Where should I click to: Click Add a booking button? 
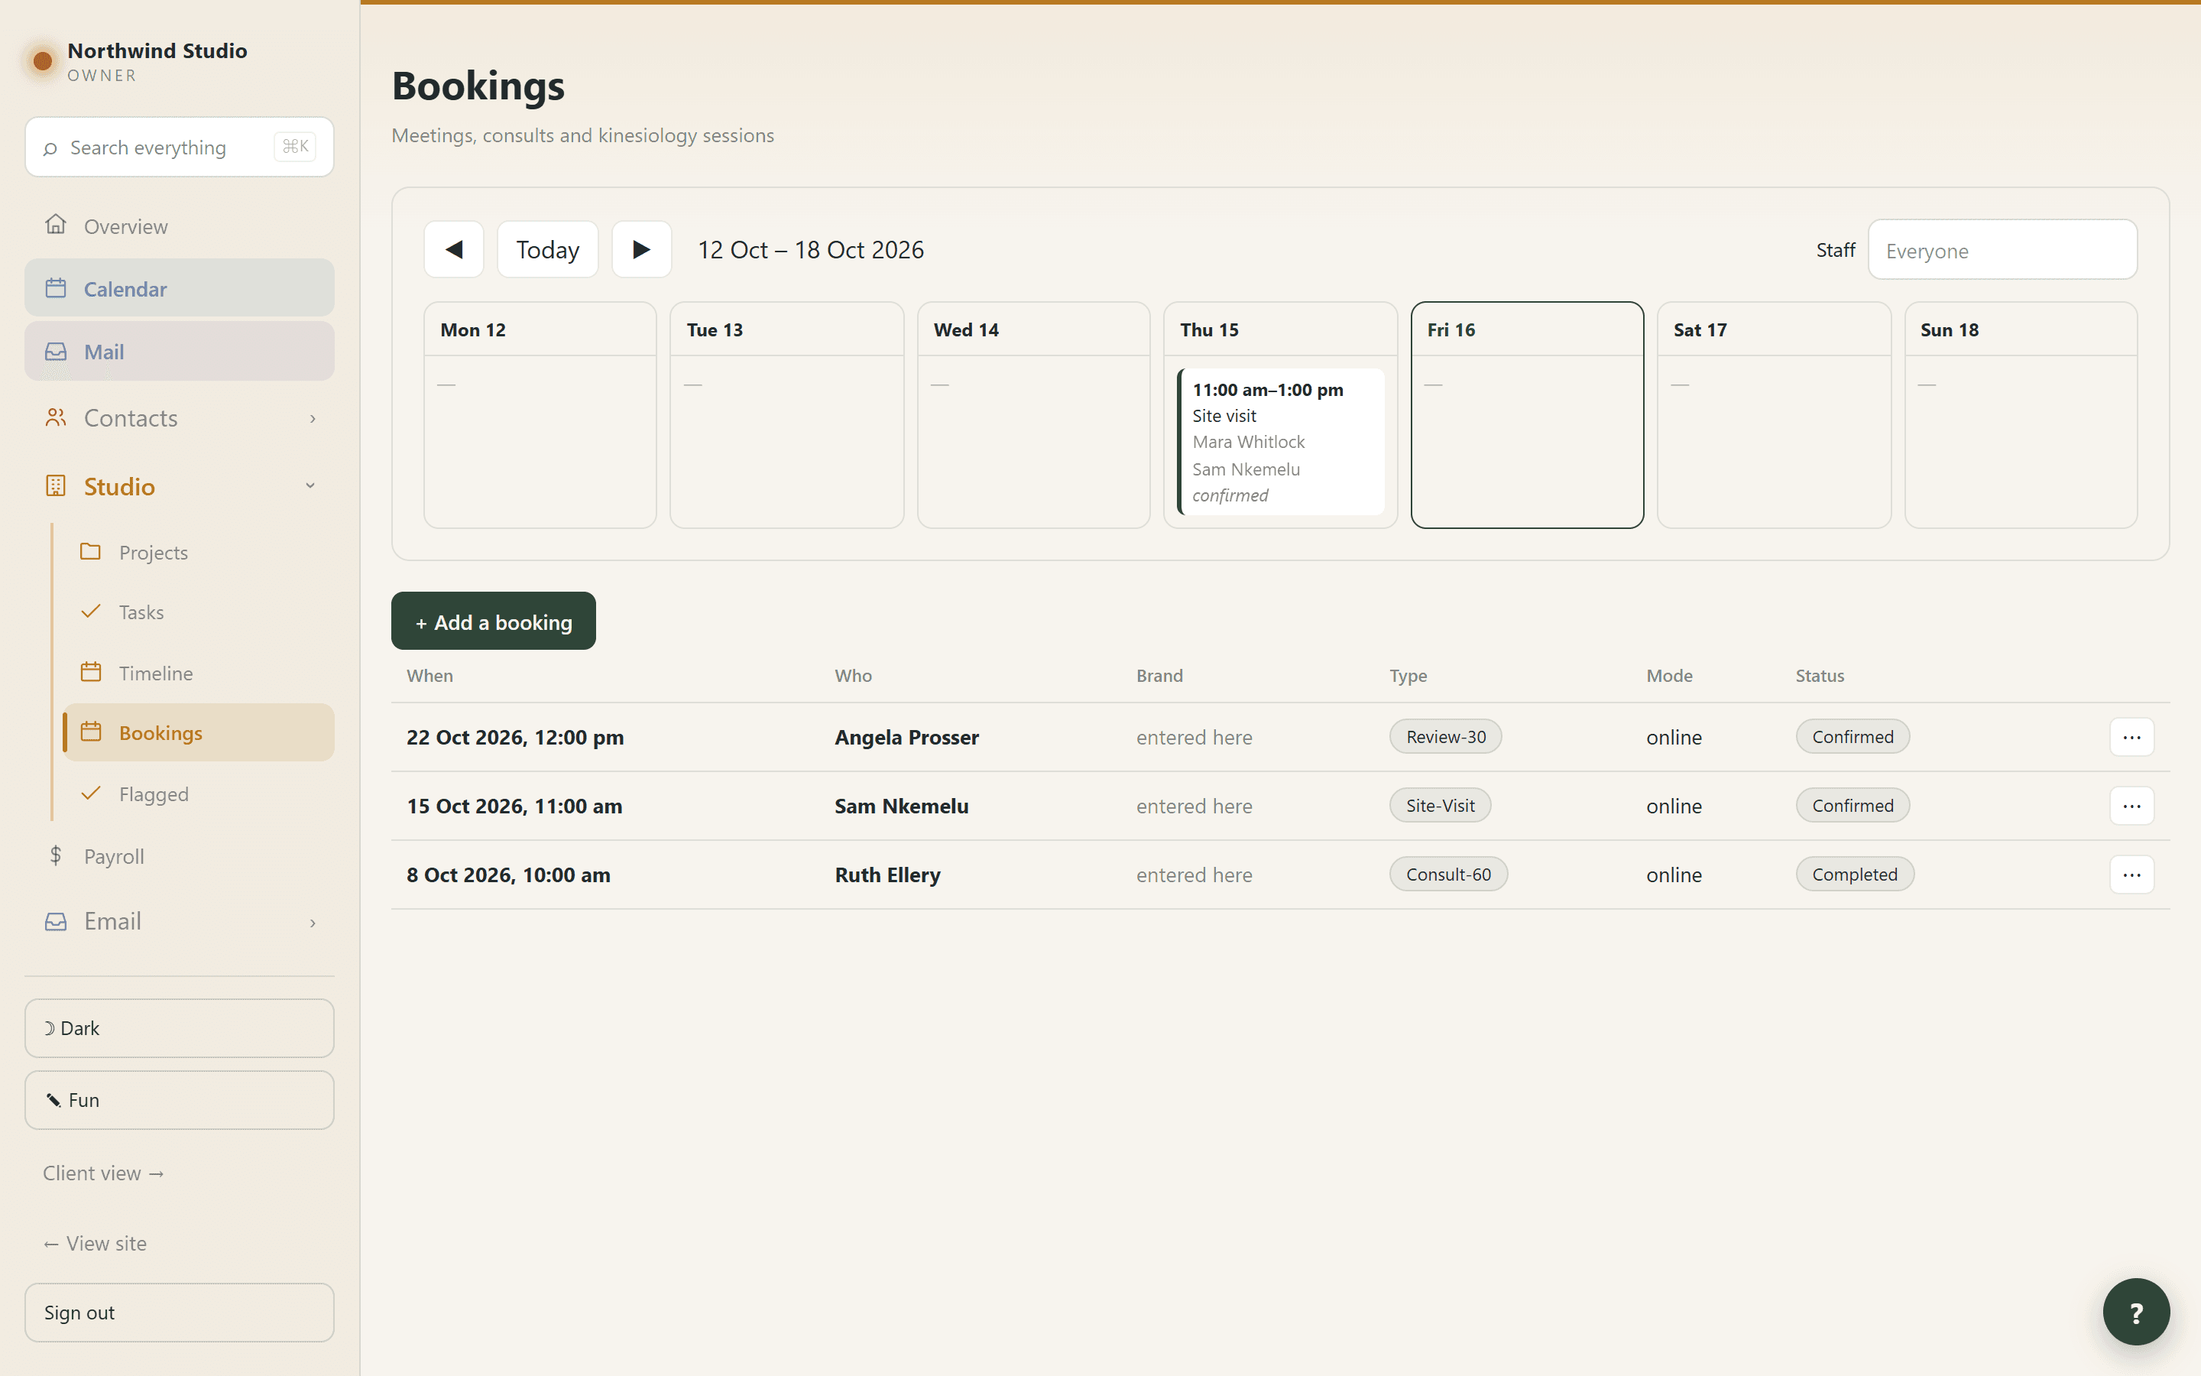[x=493, y=621]
